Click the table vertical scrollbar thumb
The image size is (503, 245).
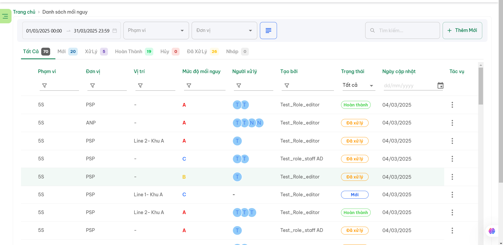point(481,86)
